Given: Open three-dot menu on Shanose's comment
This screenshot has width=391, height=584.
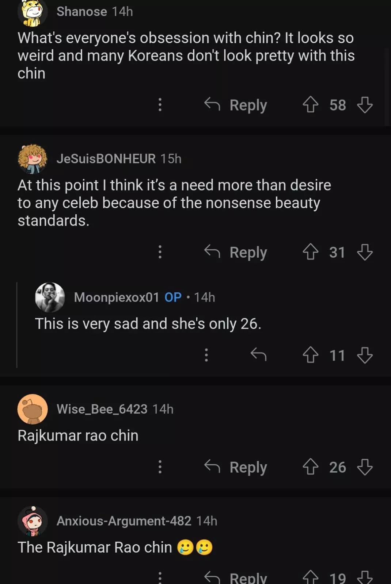Looking at the screenshot, I should point(160,105).
